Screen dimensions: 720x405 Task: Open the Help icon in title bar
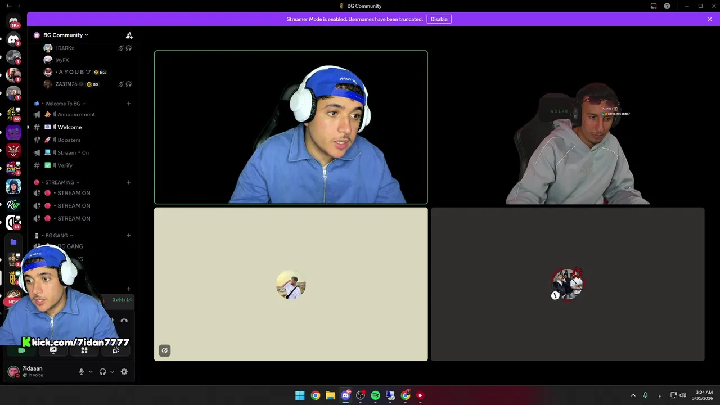coord(667,6)
